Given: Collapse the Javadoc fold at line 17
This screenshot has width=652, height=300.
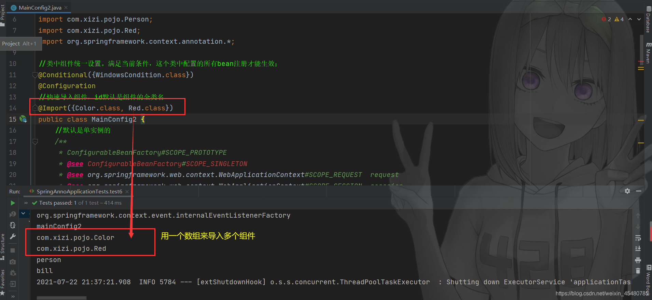Looking at the screenshot, I should [x=35, y=141].
